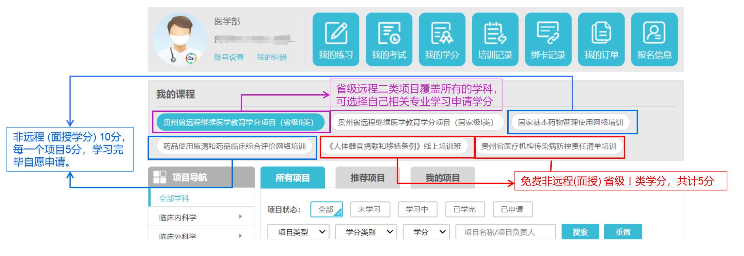Open the 我的学分 credits icon
This screenshot has height=256, width=744.
442,39
